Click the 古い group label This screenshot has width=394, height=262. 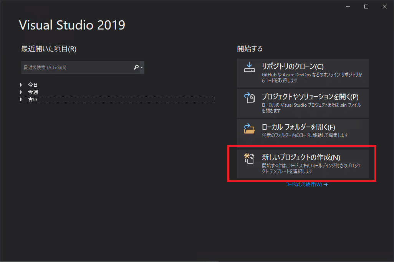click(x=33, y=99)
